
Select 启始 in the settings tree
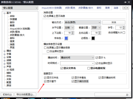tap(12, 16)
